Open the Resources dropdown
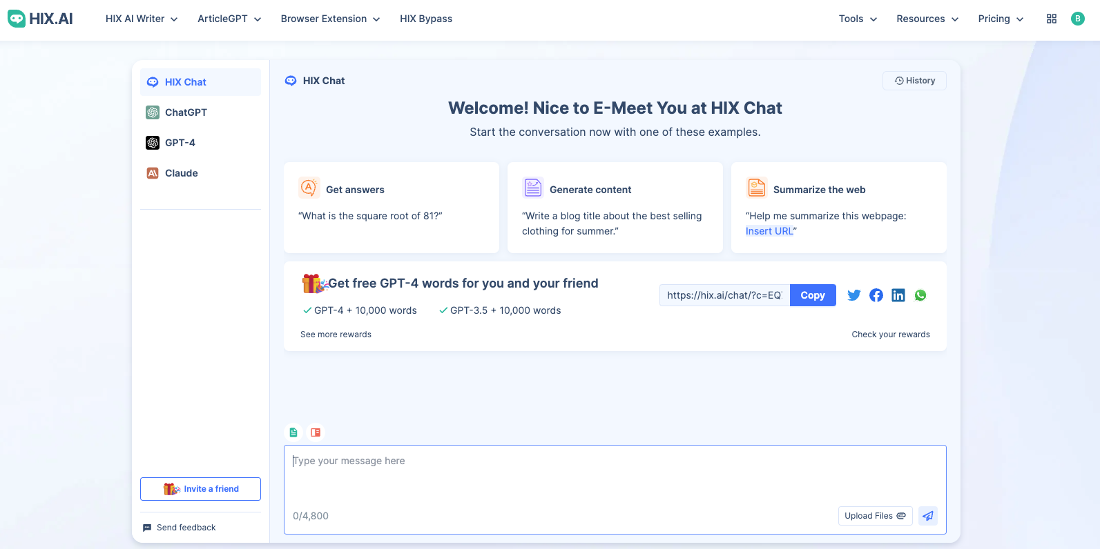This screenshot has width=1100, height=549. (927, 19)
